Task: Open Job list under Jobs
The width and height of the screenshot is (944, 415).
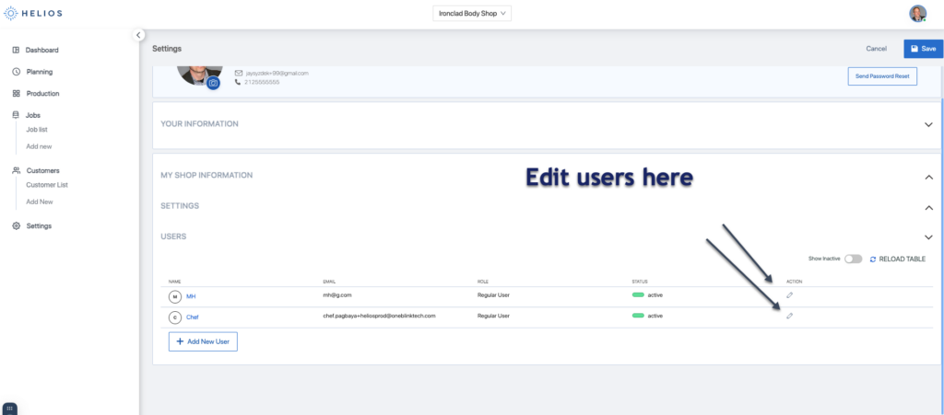Action: (37, 129)
